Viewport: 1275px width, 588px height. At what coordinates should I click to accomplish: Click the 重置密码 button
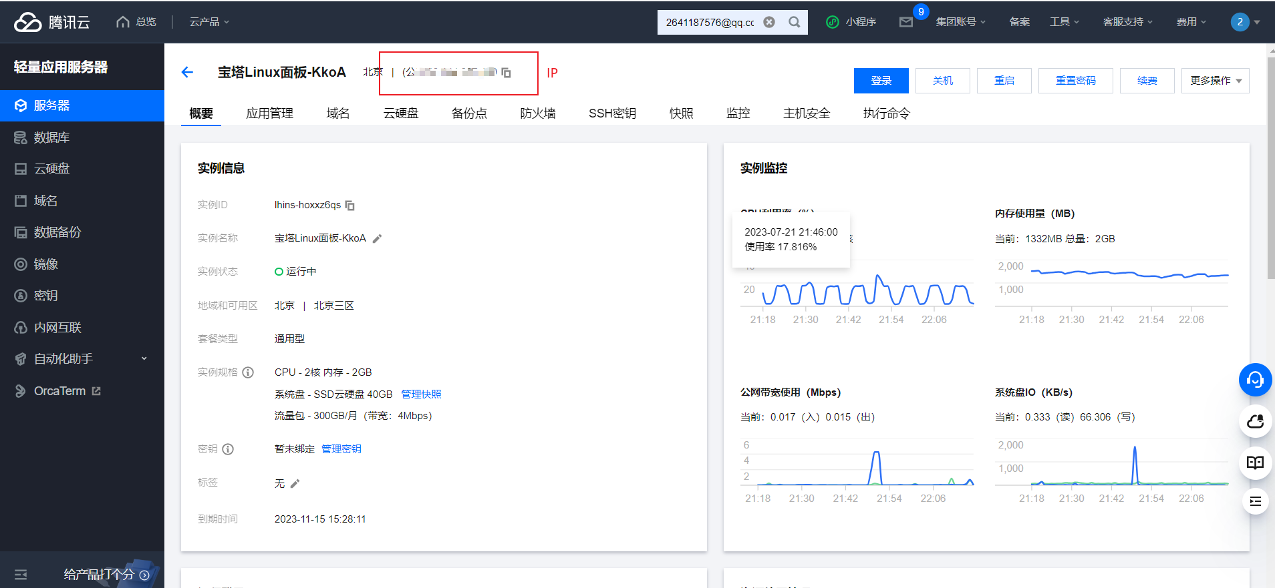(1076, 81)
